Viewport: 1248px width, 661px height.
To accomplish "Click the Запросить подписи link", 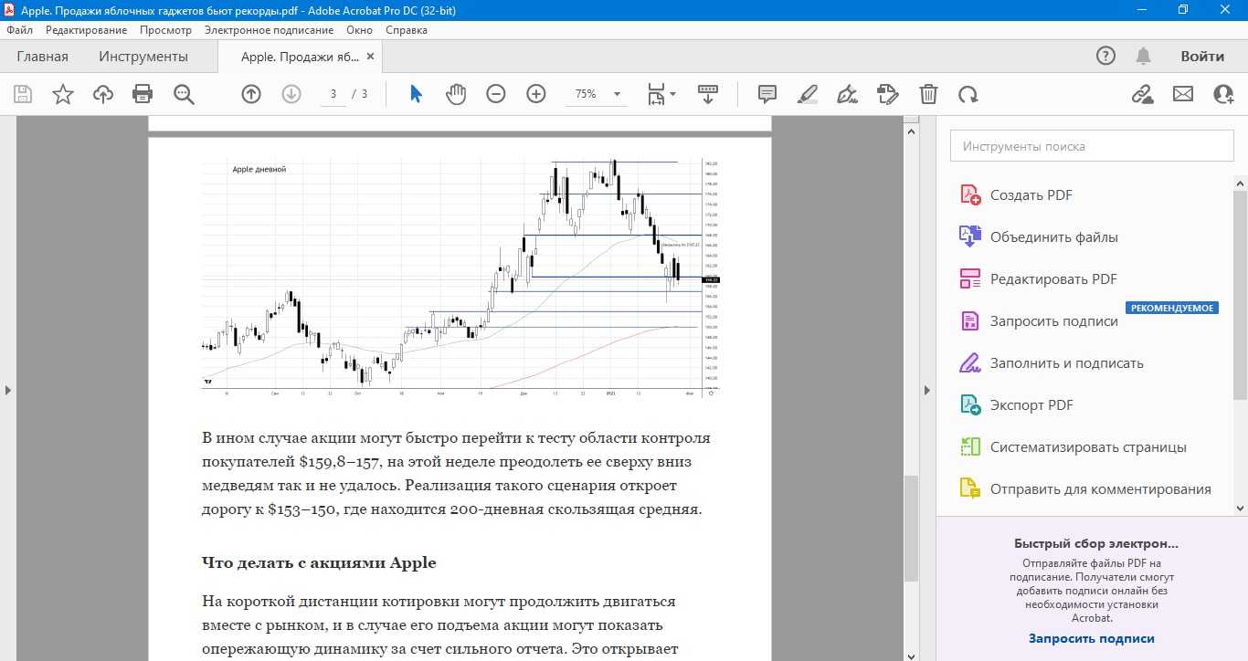I will [x=1091, y=638].
